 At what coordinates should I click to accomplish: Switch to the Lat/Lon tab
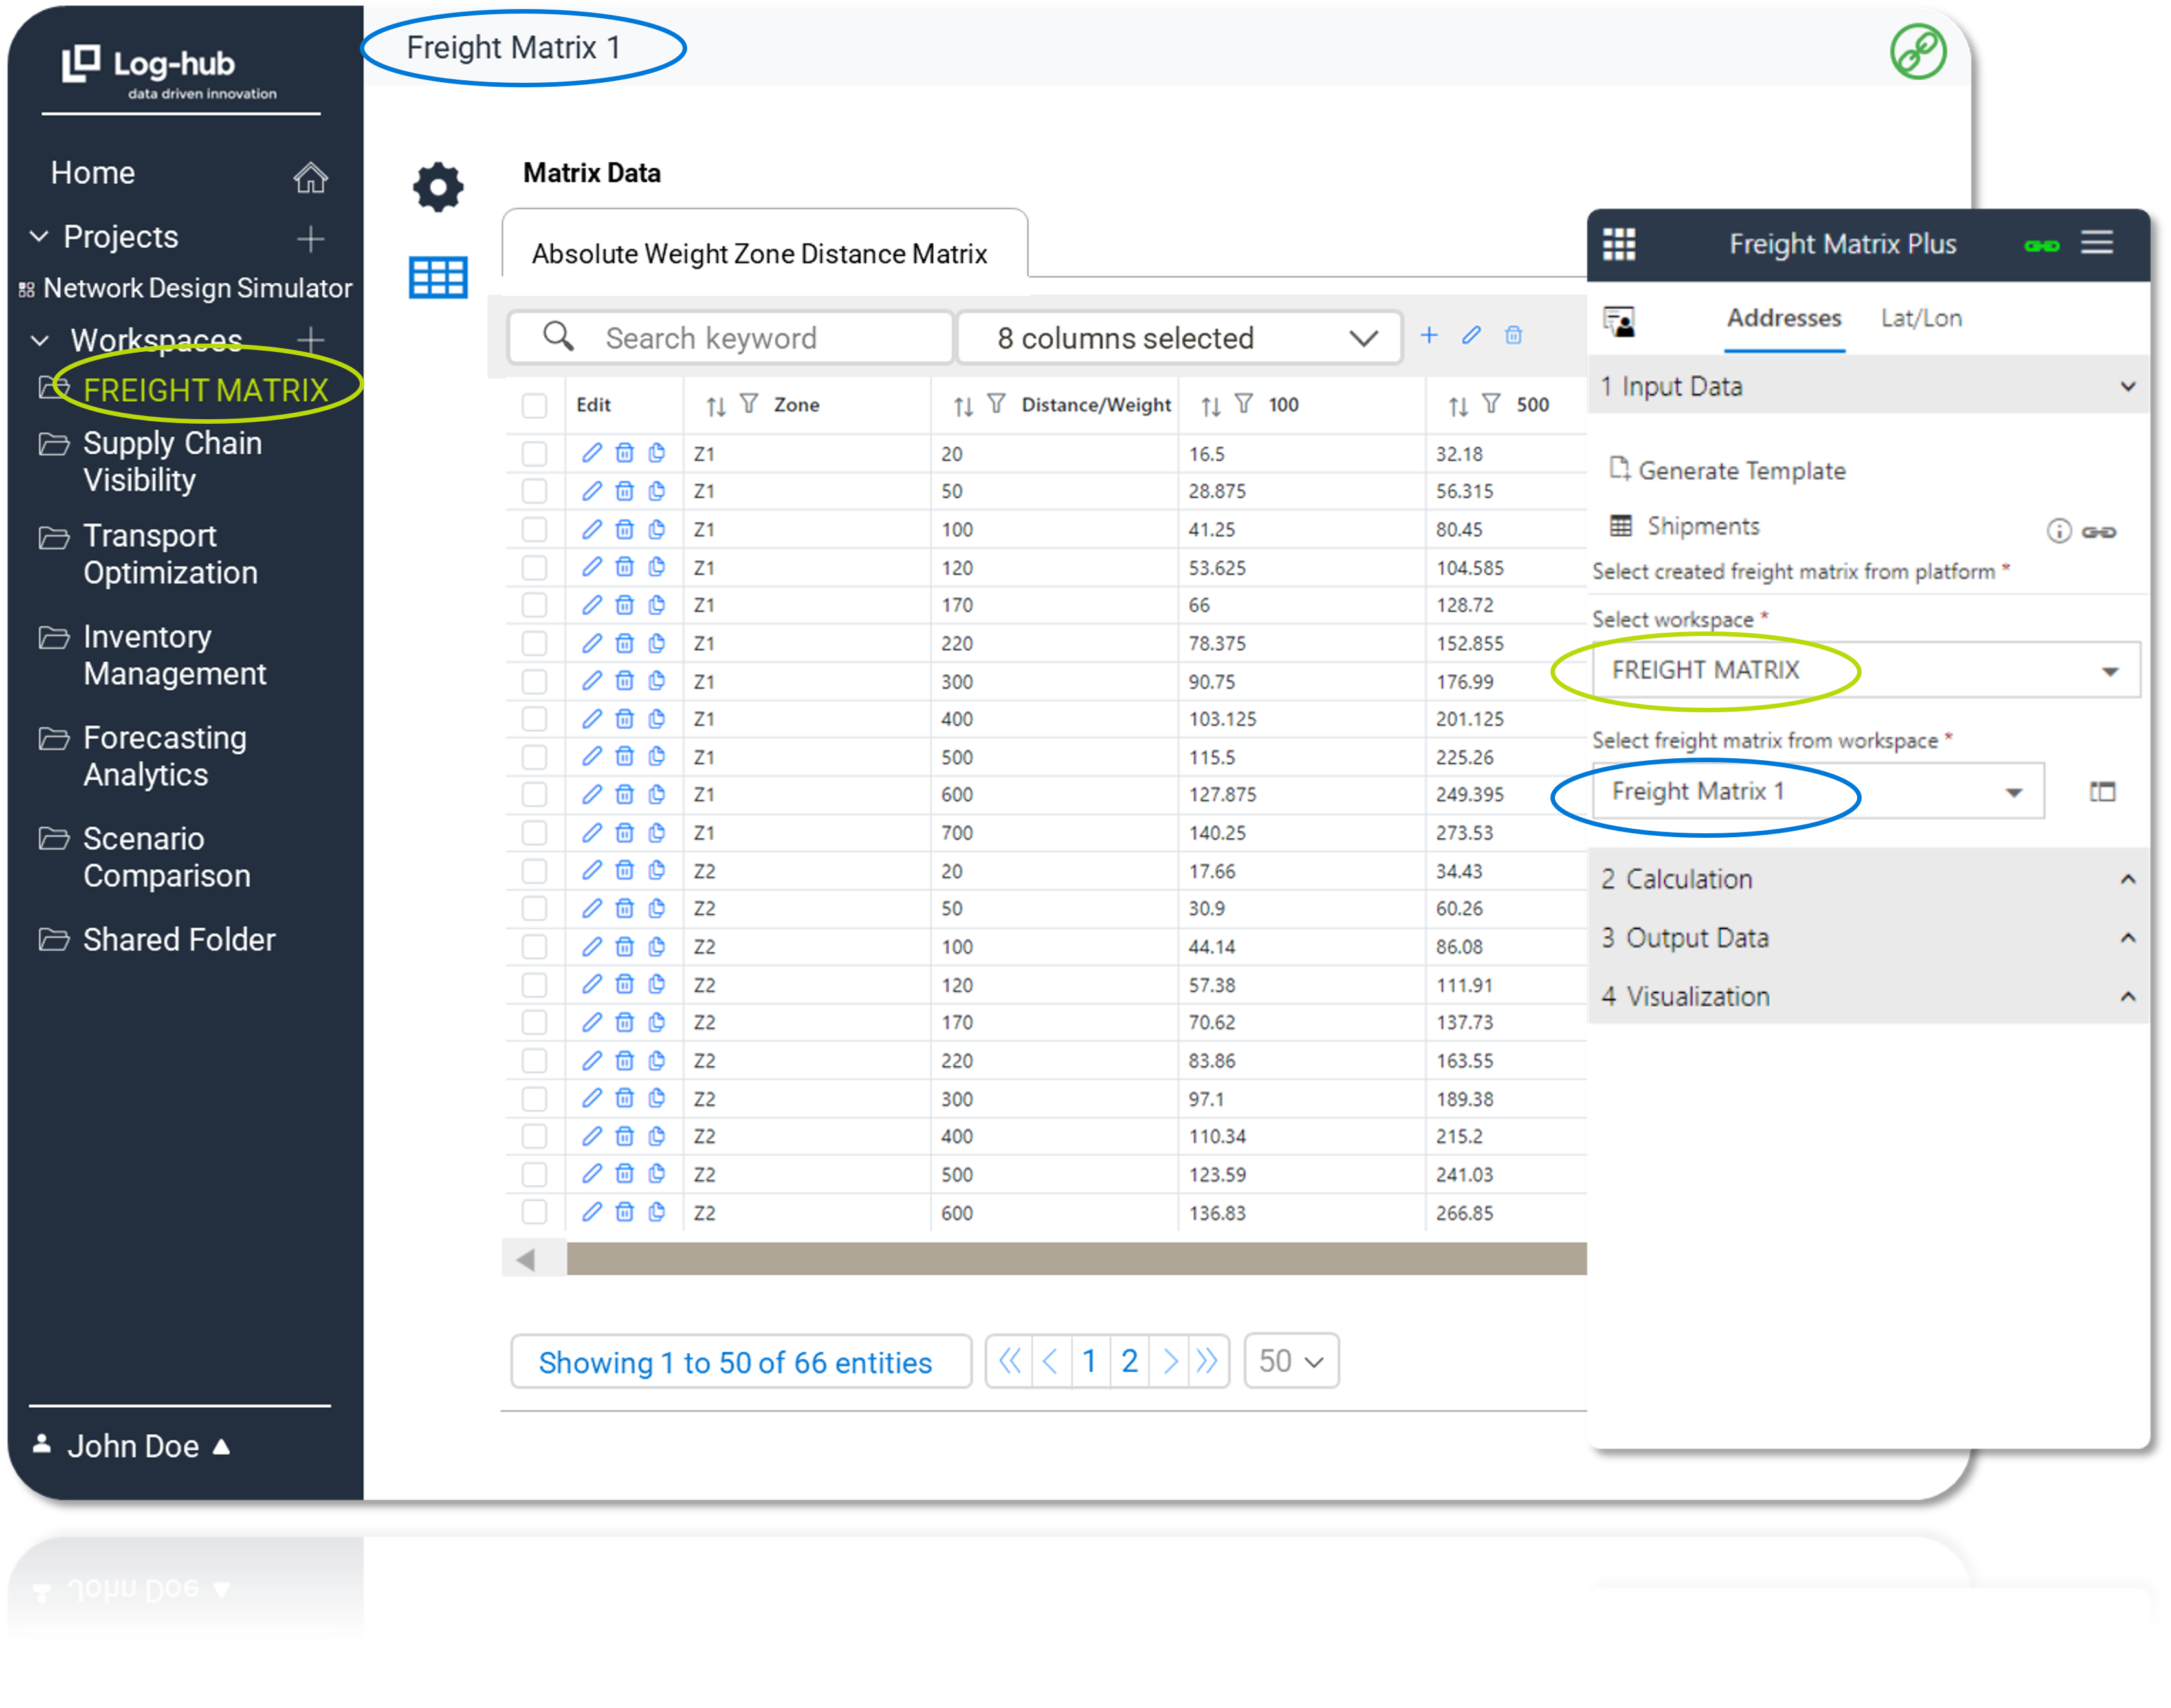click(x=1921, y=318)
